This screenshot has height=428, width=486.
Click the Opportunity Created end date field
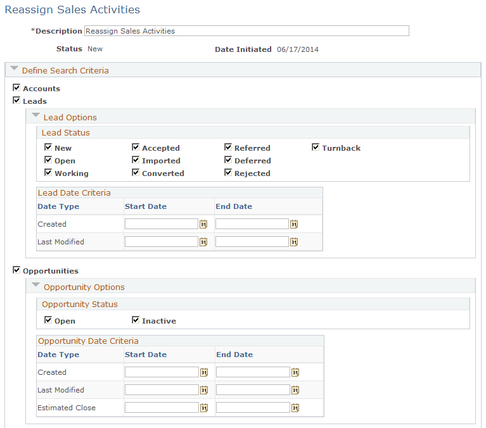253,372
